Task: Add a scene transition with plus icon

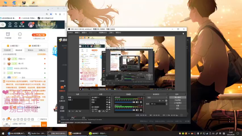Action: (160, 101)
